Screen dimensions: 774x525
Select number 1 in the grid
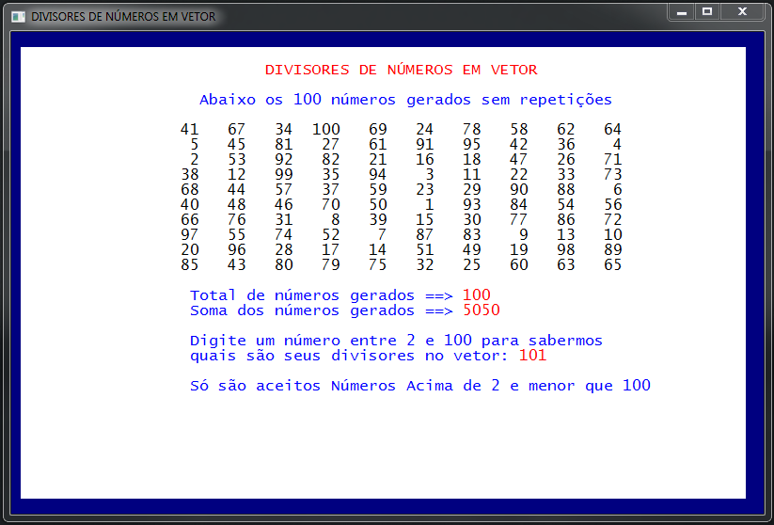[x=430, y=205]
